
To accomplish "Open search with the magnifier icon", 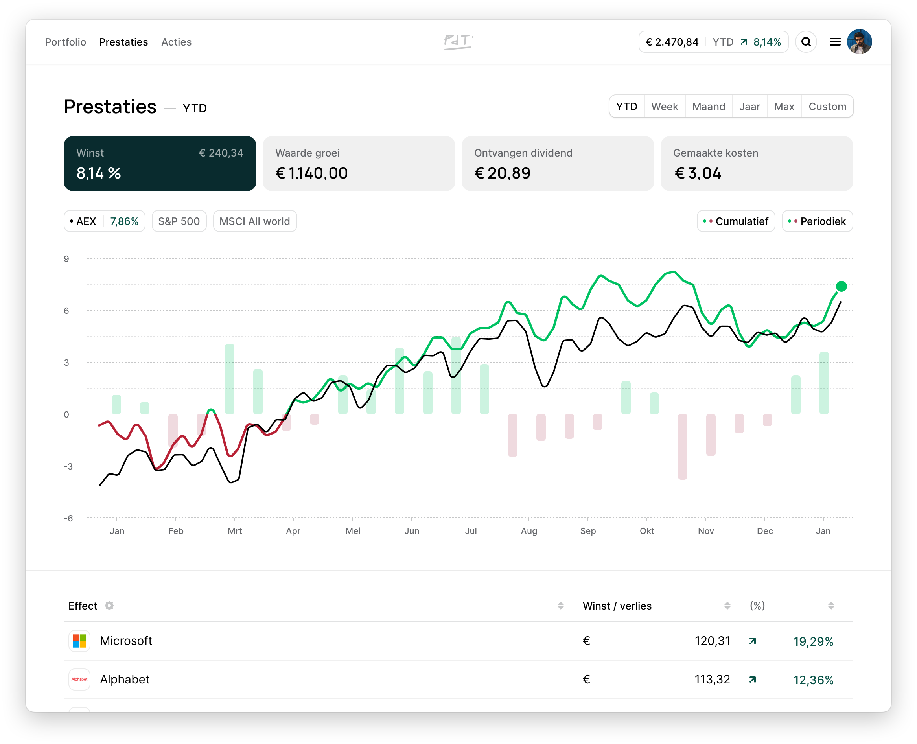I will click(x=806, y=42).
